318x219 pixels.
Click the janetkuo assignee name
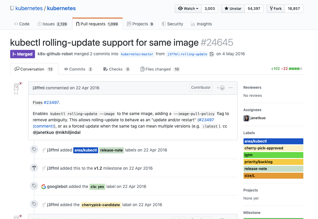[x=258, y=118]
